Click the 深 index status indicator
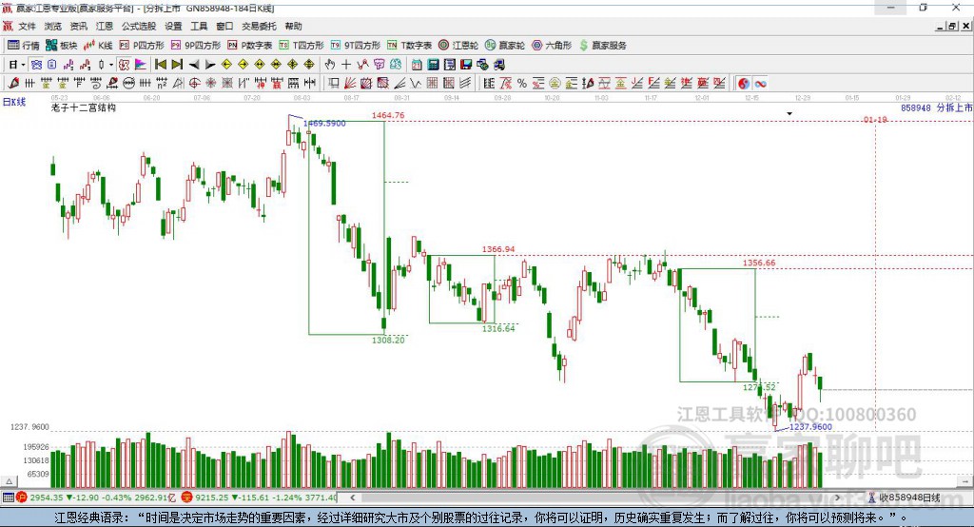This screenshot has width=974, height=527. pos(186,498)
